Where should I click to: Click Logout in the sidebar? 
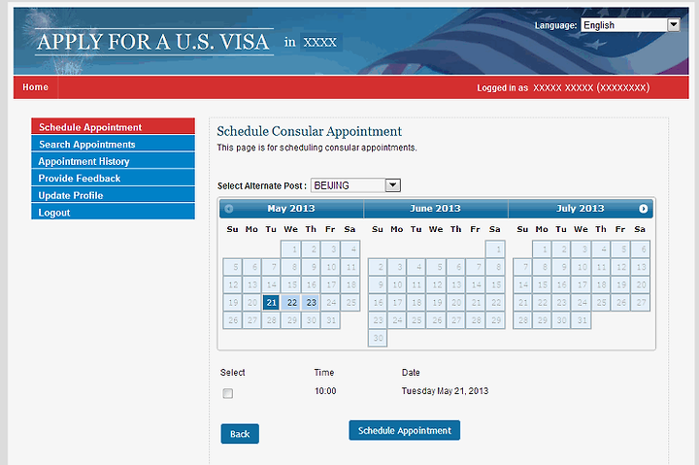point(114,213)
